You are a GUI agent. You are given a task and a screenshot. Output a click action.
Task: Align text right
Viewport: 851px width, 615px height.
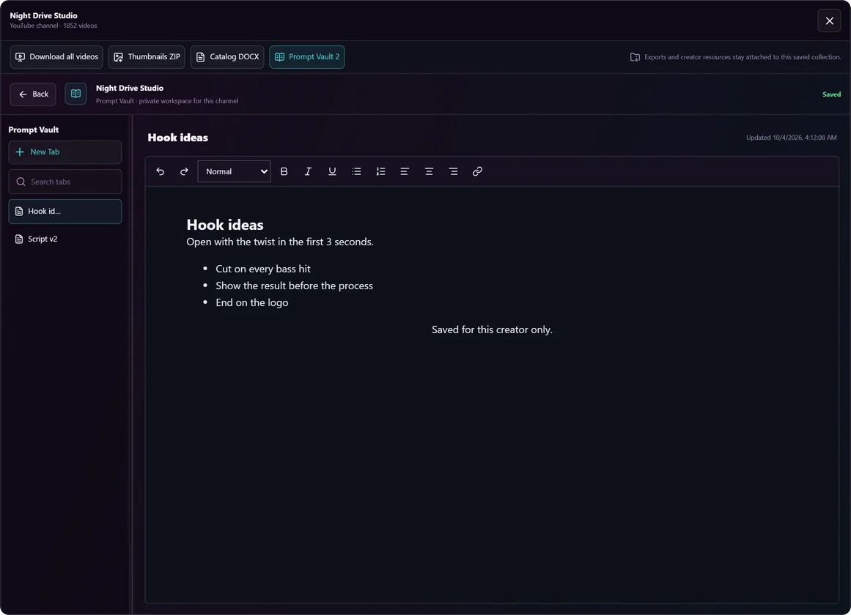coord(453,171)
